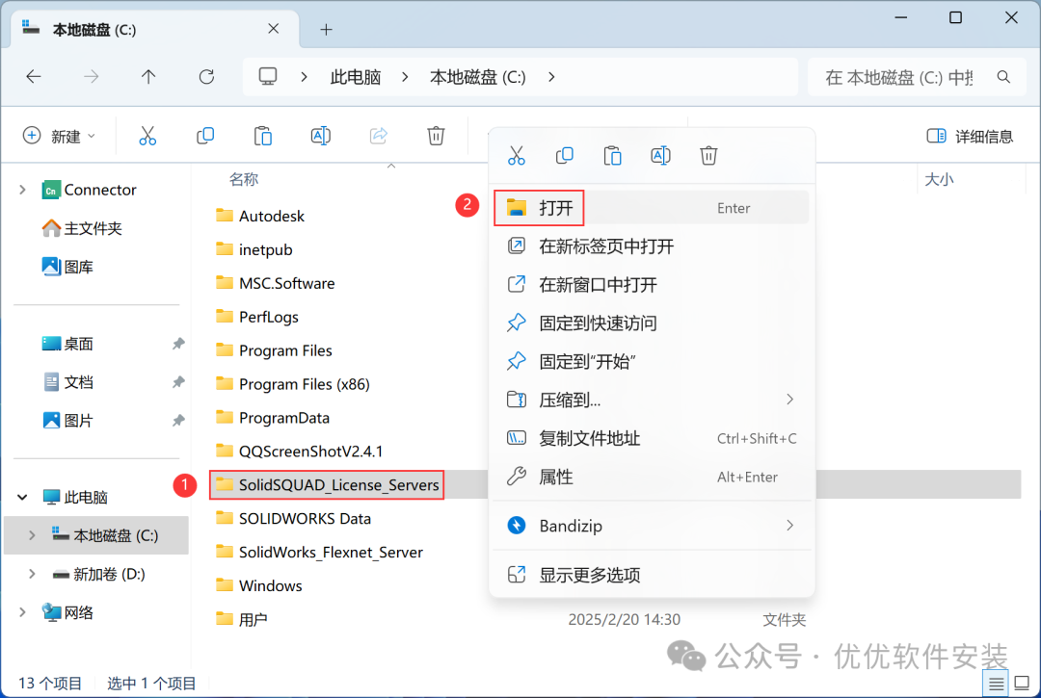This screenshot has width=1041, height=698.
Task: Click the Share icon on the main toolbar
Action: (x=378, y=136)
